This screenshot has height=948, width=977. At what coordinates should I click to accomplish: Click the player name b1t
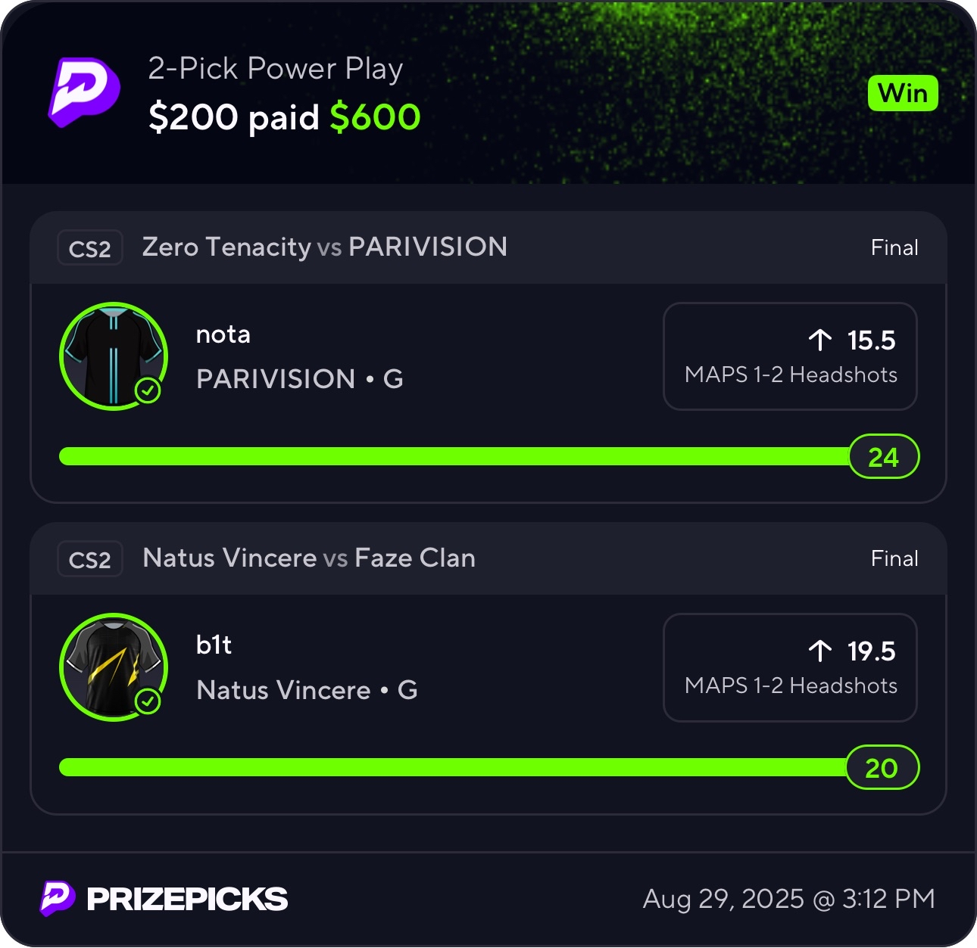(x=214, y=645)
